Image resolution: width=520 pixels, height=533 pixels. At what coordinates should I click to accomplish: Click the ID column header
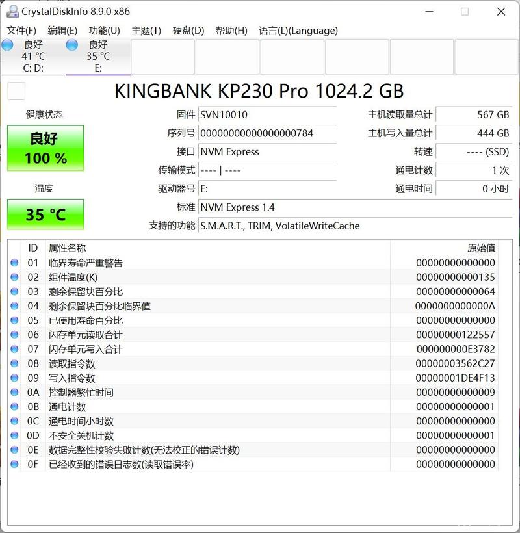[x=33, y=248]
